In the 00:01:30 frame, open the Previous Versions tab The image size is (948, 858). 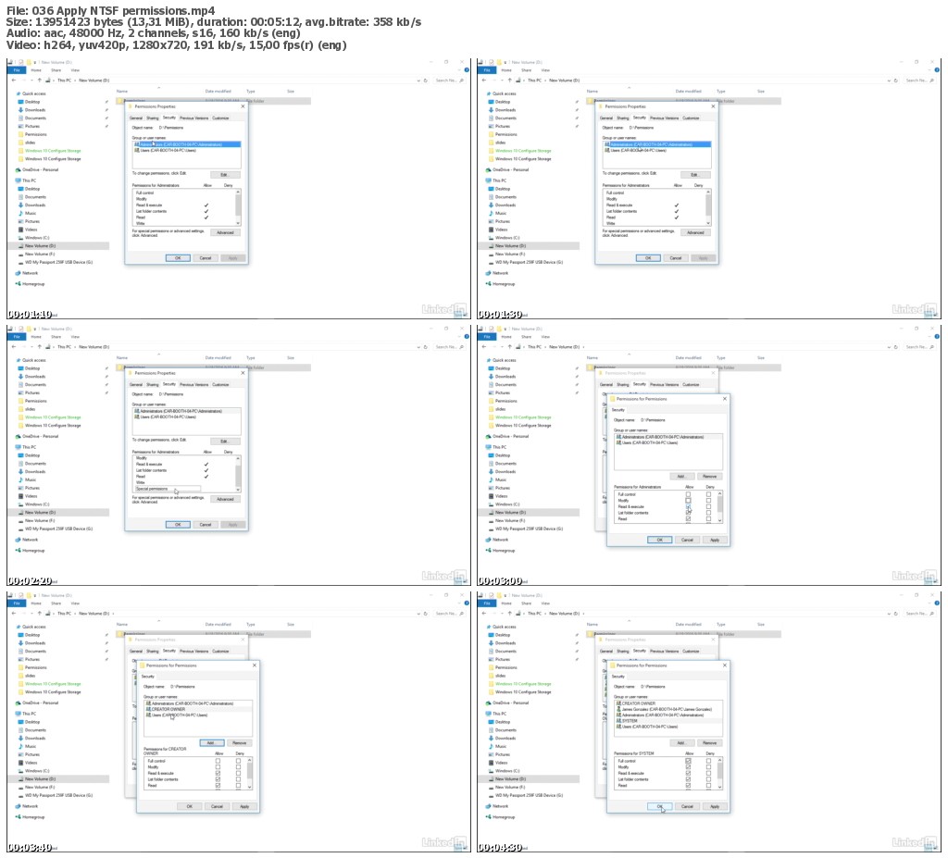(x=664, y=118)
